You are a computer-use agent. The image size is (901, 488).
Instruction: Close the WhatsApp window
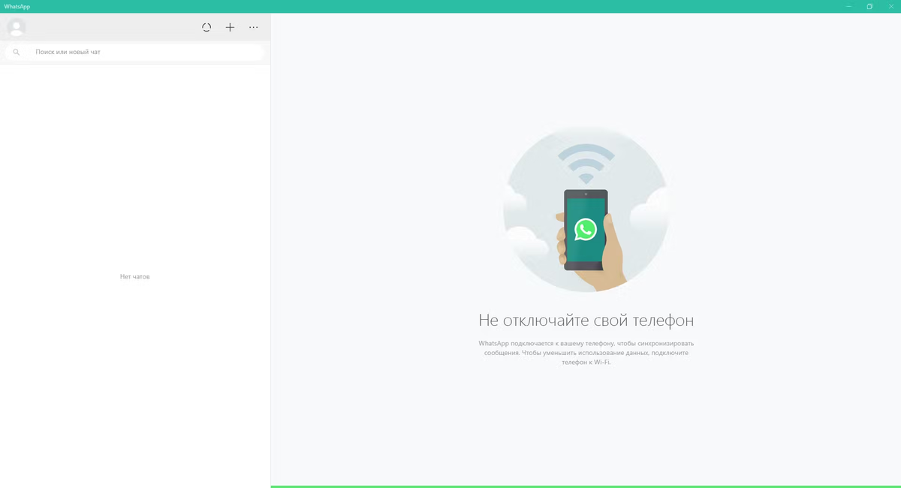(x=890, y=7)
